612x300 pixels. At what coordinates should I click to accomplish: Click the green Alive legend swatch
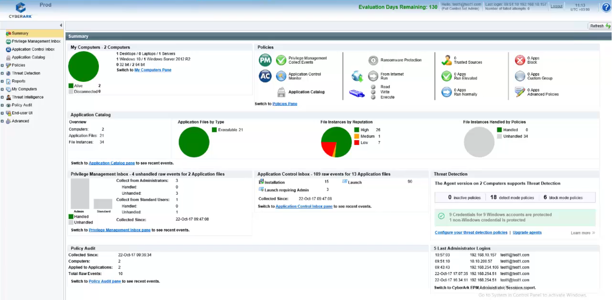coord(71,85)
